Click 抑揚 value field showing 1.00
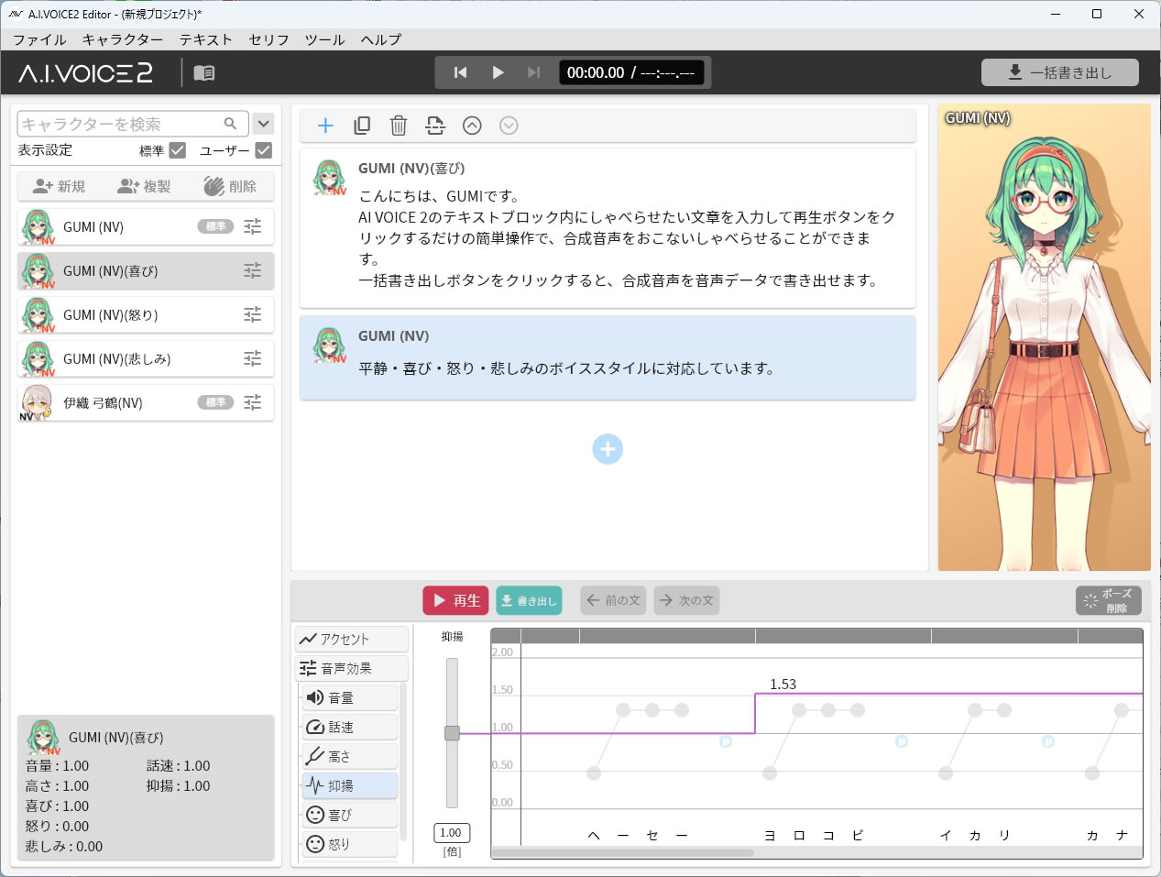The width and height of the screenshot is (1161, 877). 452,833
